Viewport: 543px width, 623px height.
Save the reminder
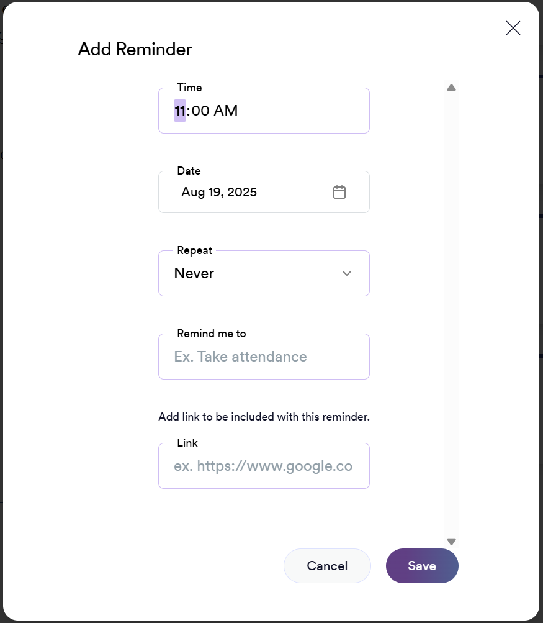422,566
